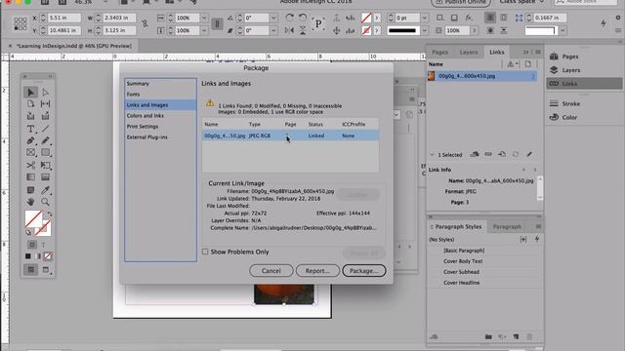
Task: Toggle Formatting Affects Text button
Action: pos(43,245)
